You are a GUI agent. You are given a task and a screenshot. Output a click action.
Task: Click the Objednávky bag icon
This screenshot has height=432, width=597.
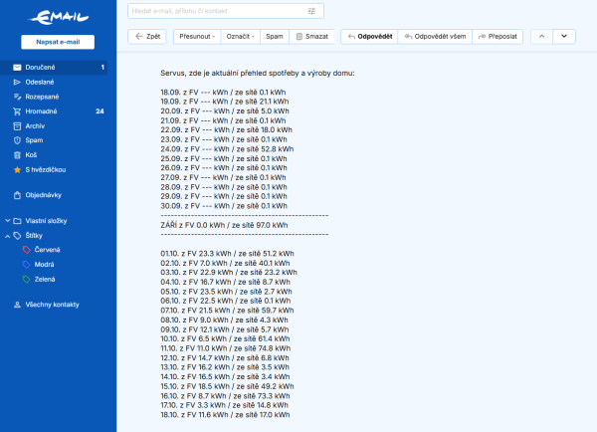pyautogui.click(x=17, y=195)
